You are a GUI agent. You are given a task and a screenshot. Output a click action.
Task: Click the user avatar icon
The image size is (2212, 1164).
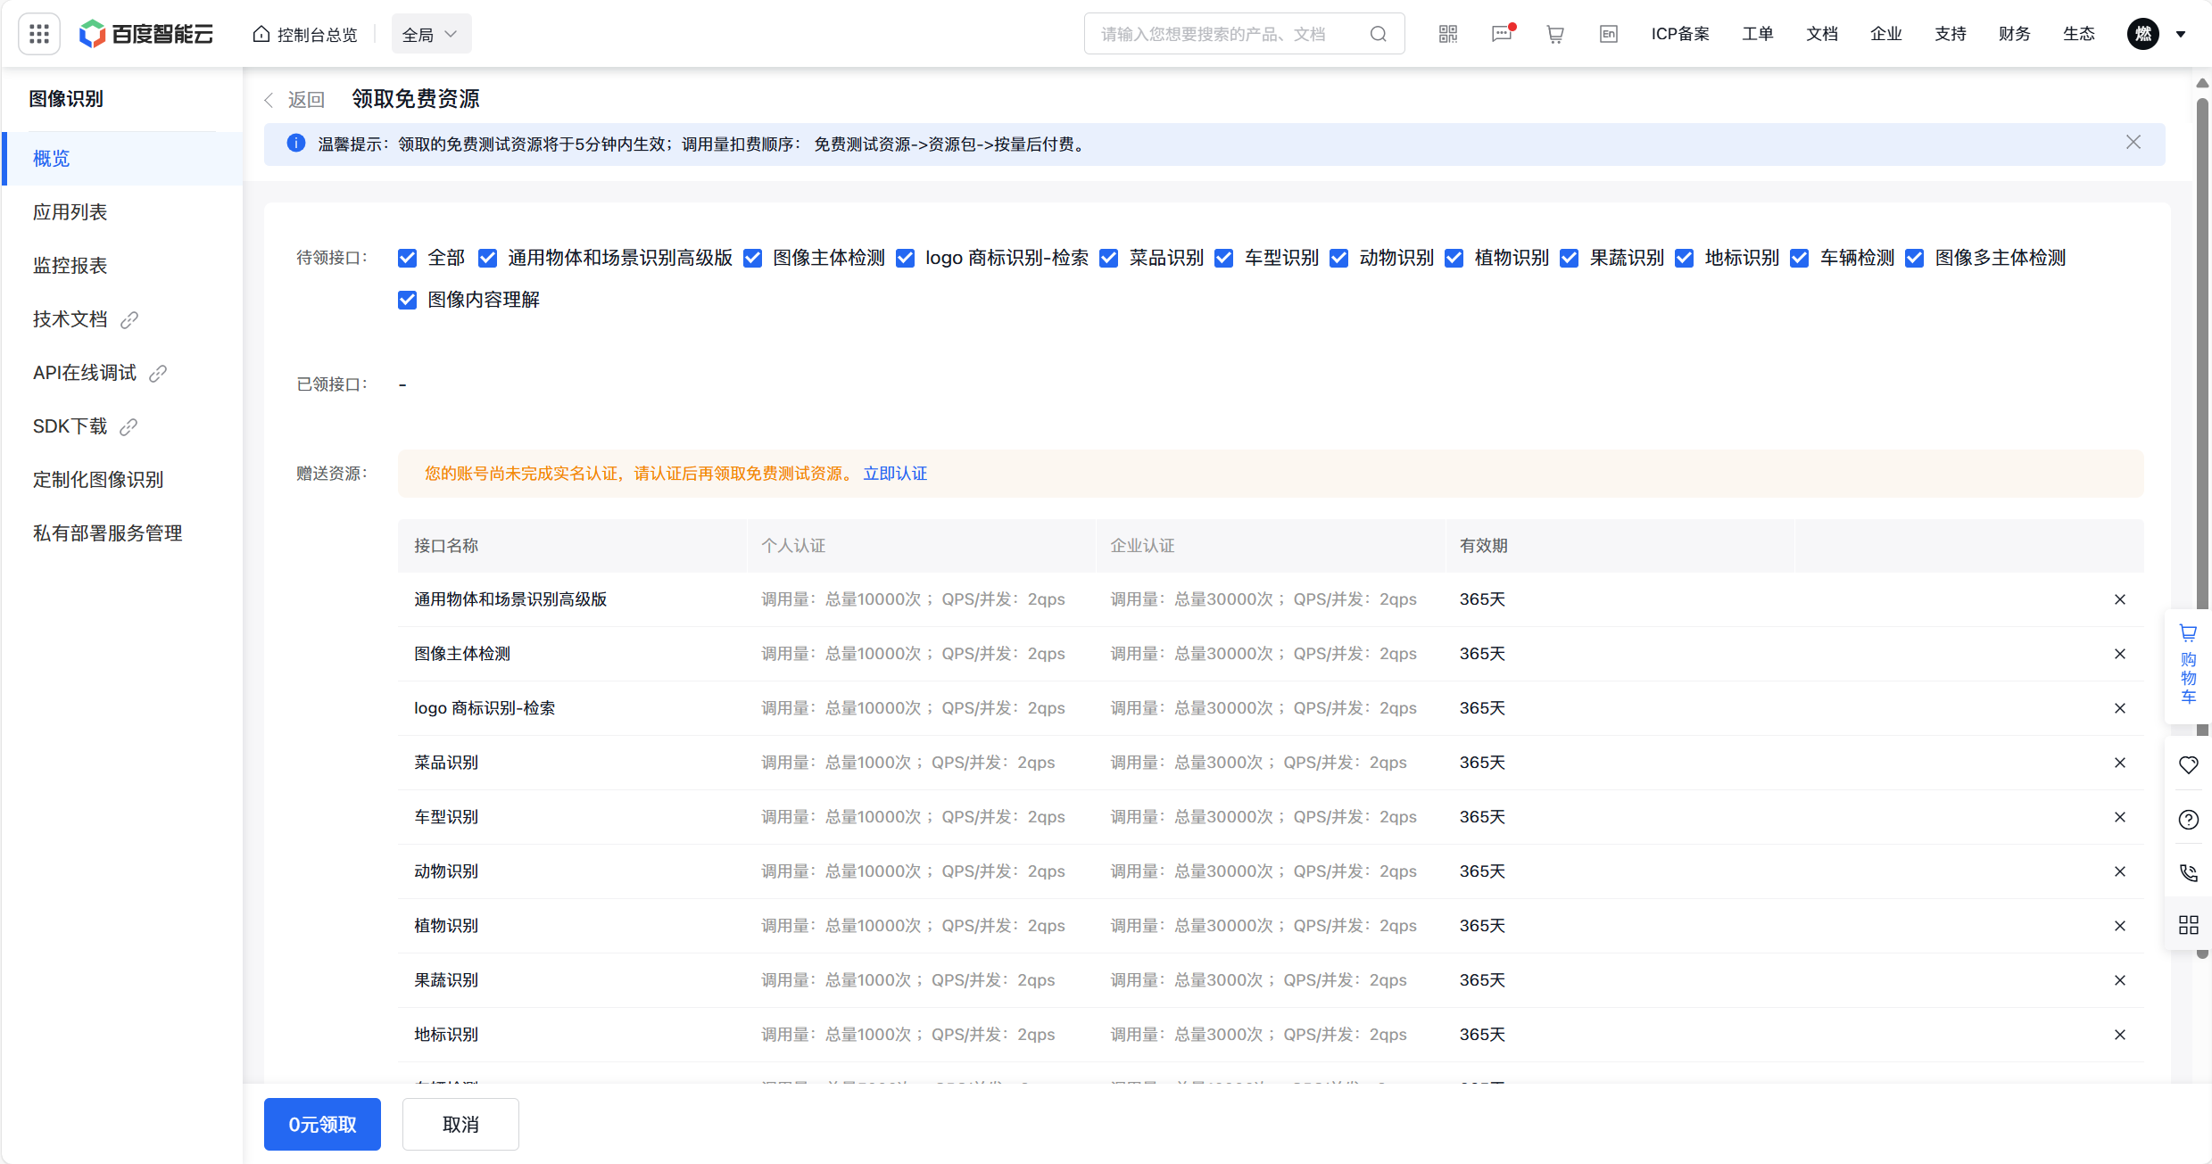2143,34
